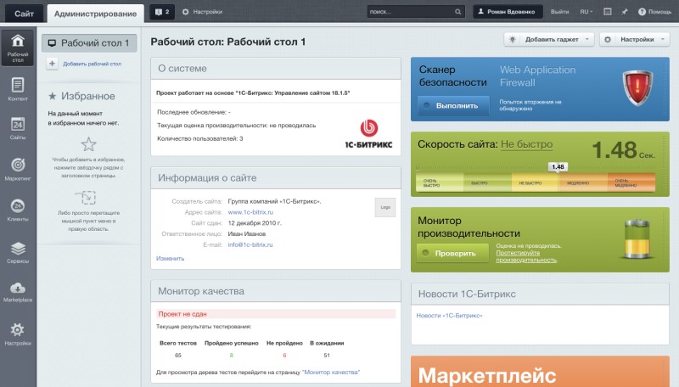Click the plus icon to add desktop
Viewport: 679px width, 387px height.
coord(52,64)
